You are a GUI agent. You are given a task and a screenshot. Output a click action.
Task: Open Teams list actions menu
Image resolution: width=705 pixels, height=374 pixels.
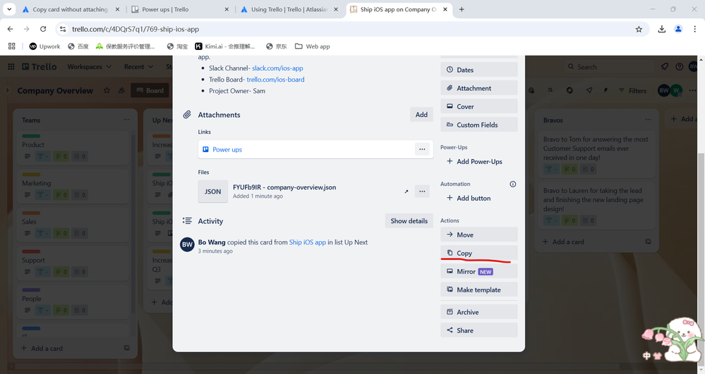(126, 120)
